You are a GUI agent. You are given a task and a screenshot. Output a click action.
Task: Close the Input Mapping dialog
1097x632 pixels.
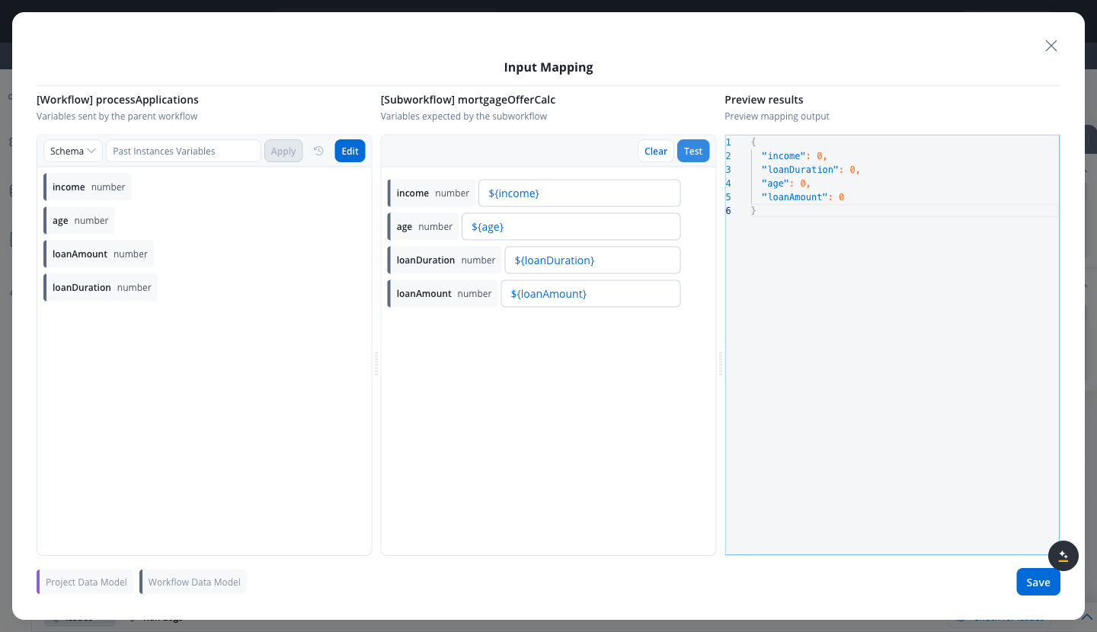coord(1051,46)
